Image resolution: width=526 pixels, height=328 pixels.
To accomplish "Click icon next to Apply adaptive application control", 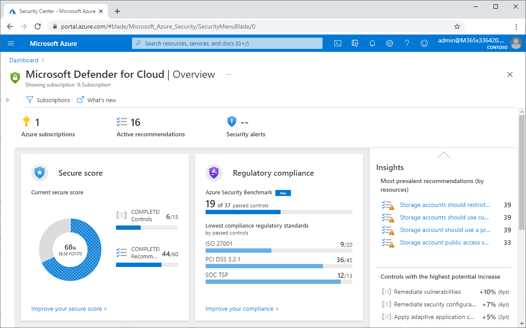I will pyautogui.click(x=387, y=317).
